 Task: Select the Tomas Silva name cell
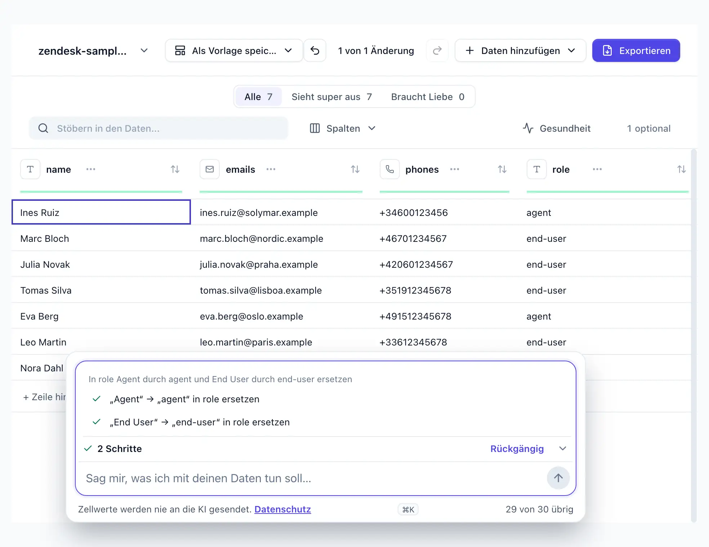click(101, 290)
